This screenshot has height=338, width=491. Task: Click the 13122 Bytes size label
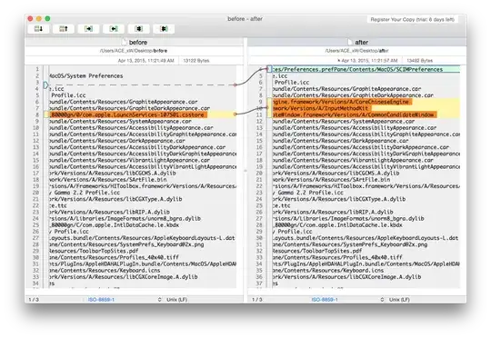196,60
